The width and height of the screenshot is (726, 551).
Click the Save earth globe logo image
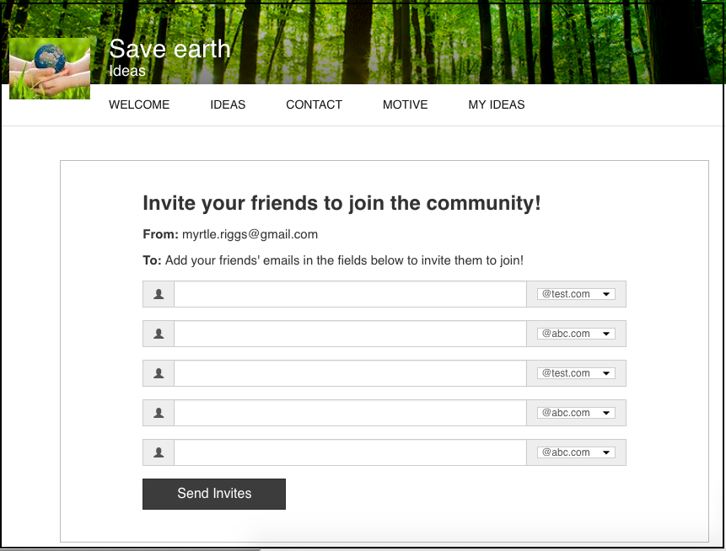50,68
